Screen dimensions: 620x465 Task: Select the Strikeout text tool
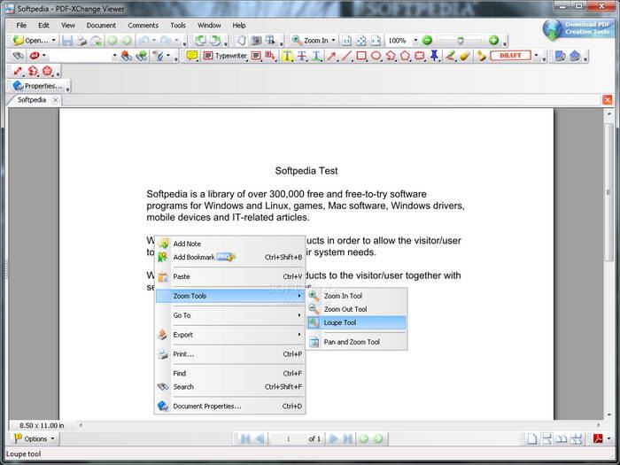coord(302,56)
